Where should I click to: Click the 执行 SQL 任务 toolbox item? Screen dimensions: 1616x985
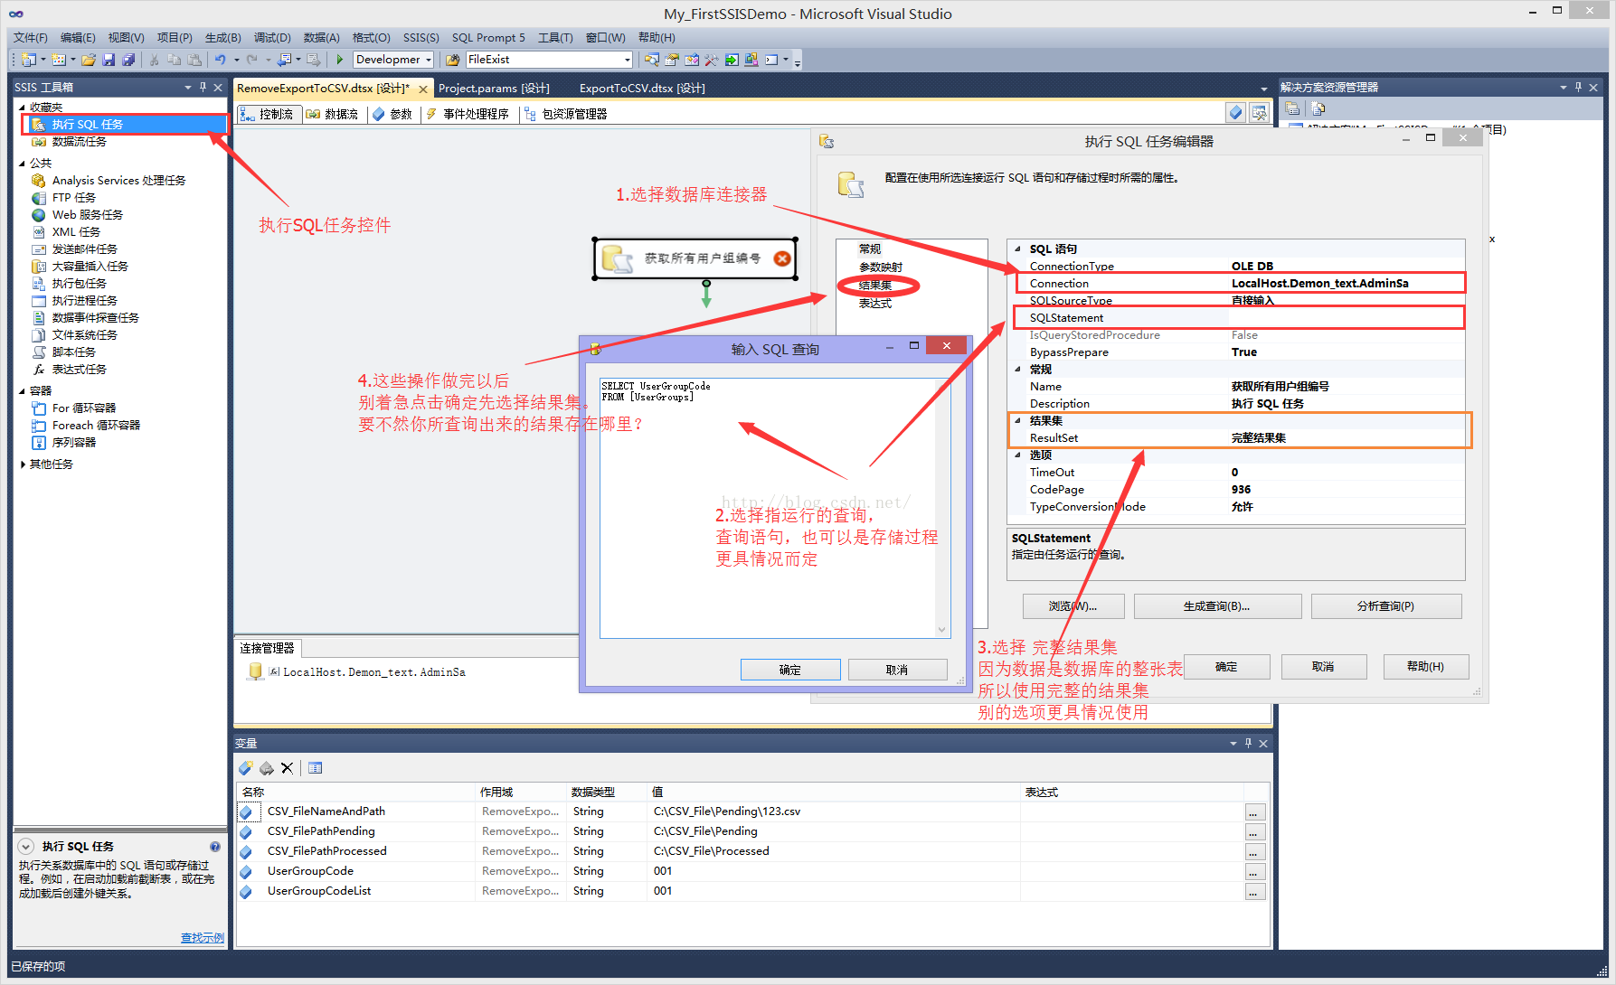point(124,125)
